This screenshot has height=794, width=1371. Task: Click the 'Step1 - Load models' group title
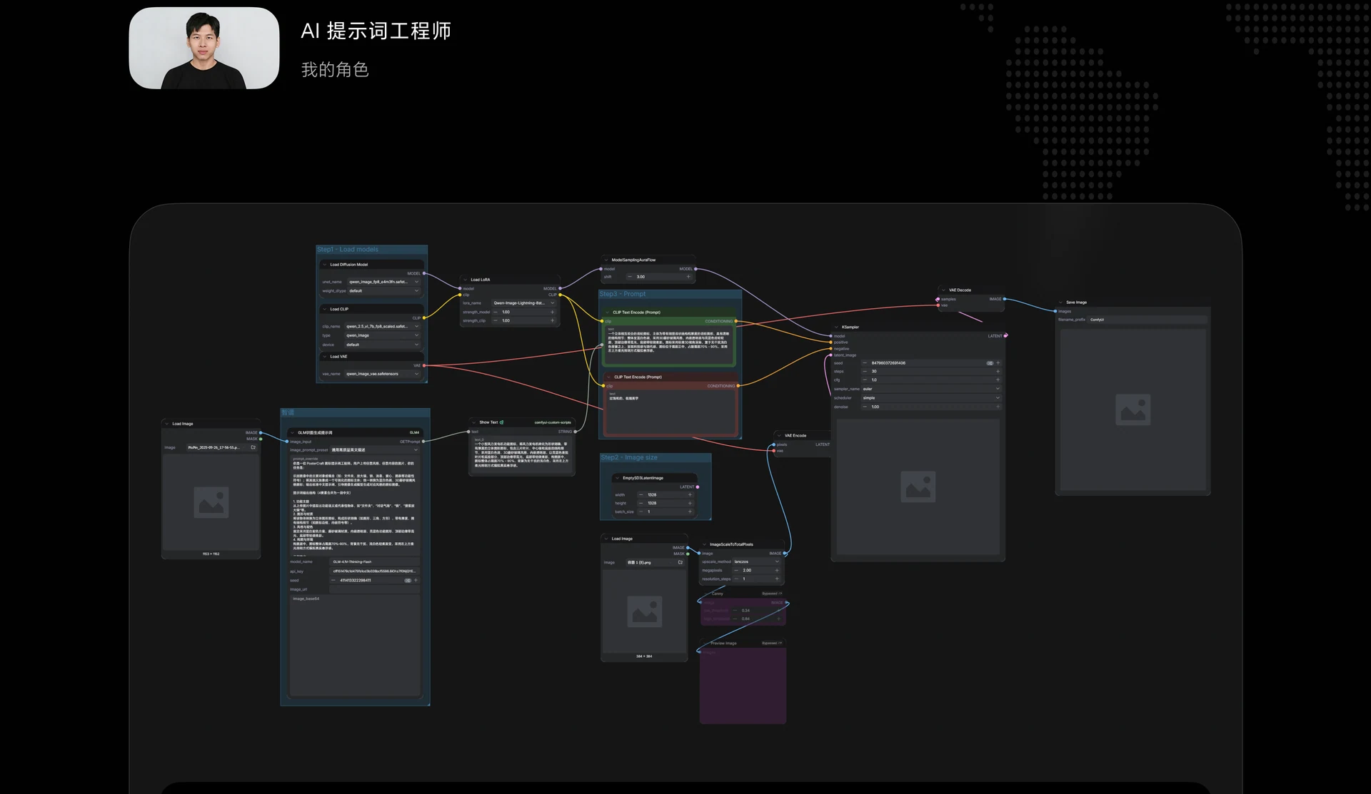click(348, 250)
